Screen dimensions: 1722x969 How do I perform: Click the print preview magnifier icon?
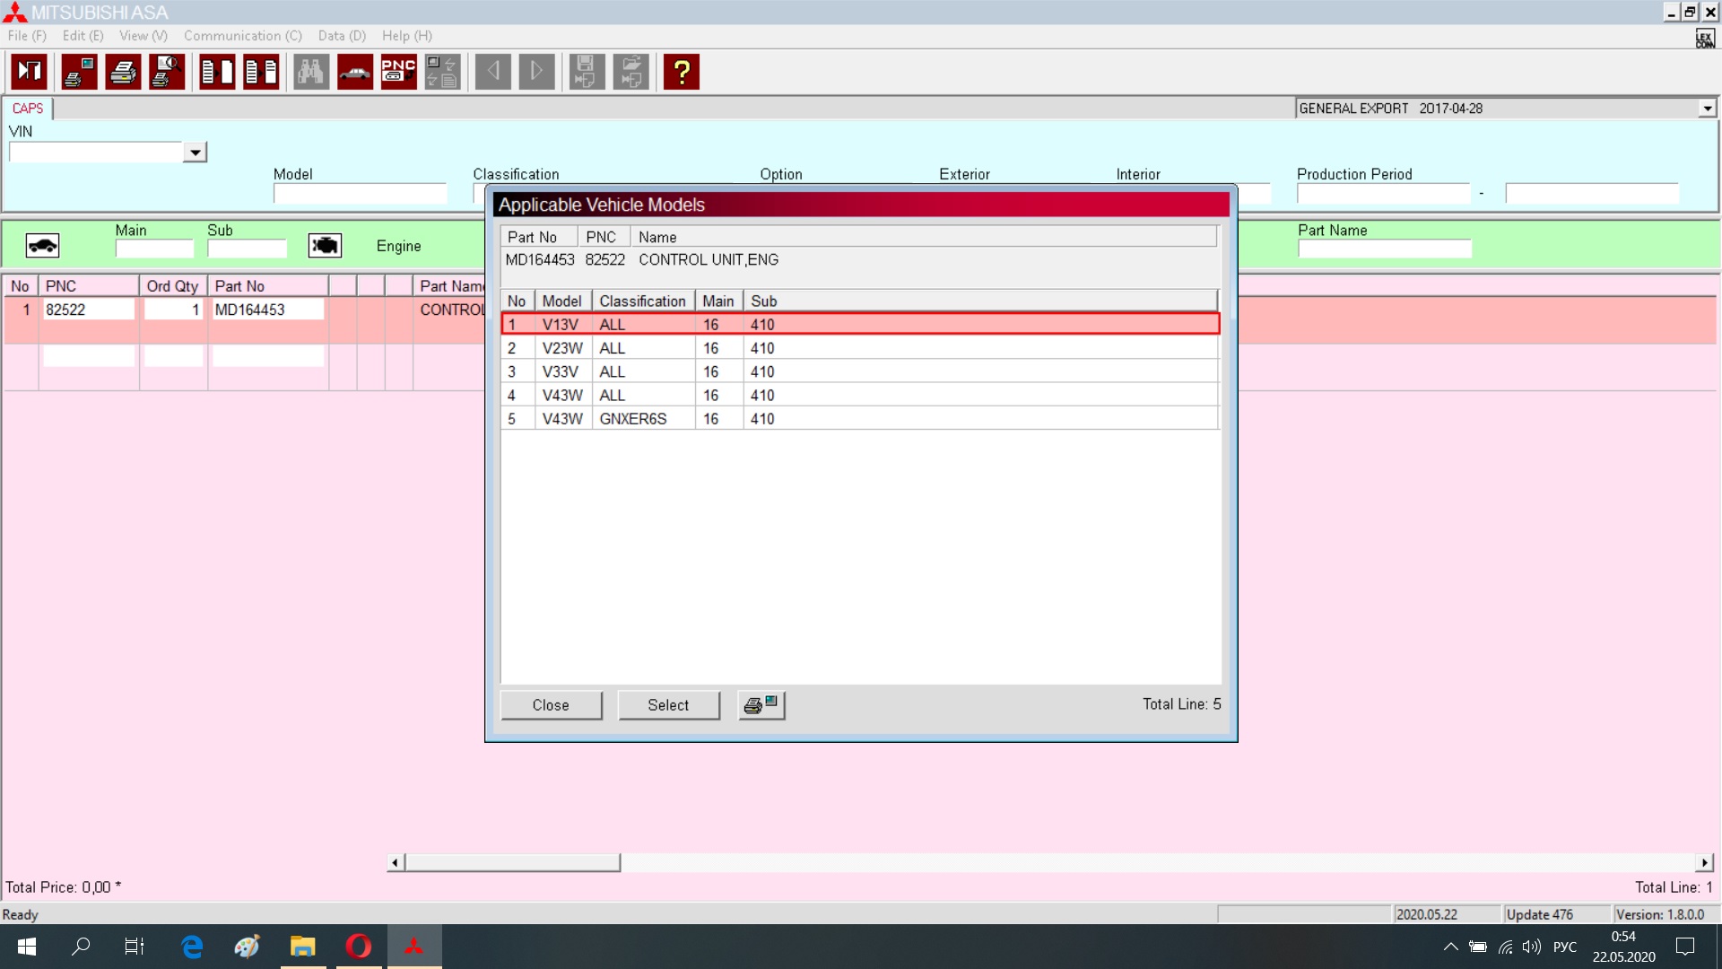tap(167, 72)
